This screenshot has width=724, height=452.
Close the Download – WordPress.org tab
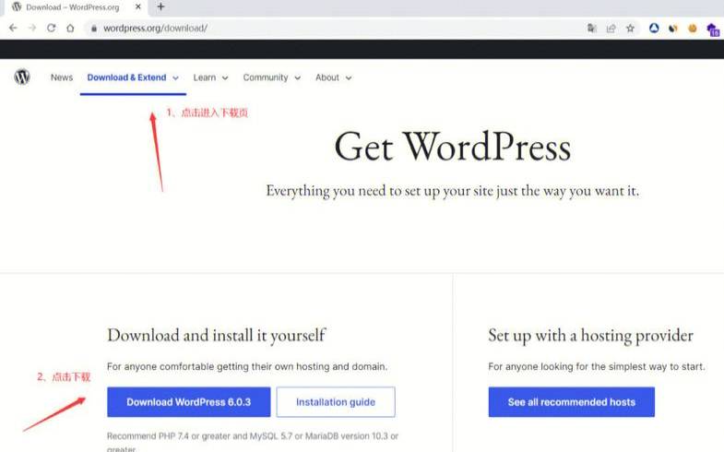coord(137,7)
